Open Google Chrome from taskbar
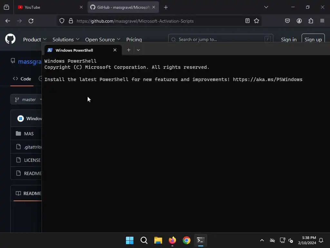This screenshot has height=248, width=330. tap(187, 240)
